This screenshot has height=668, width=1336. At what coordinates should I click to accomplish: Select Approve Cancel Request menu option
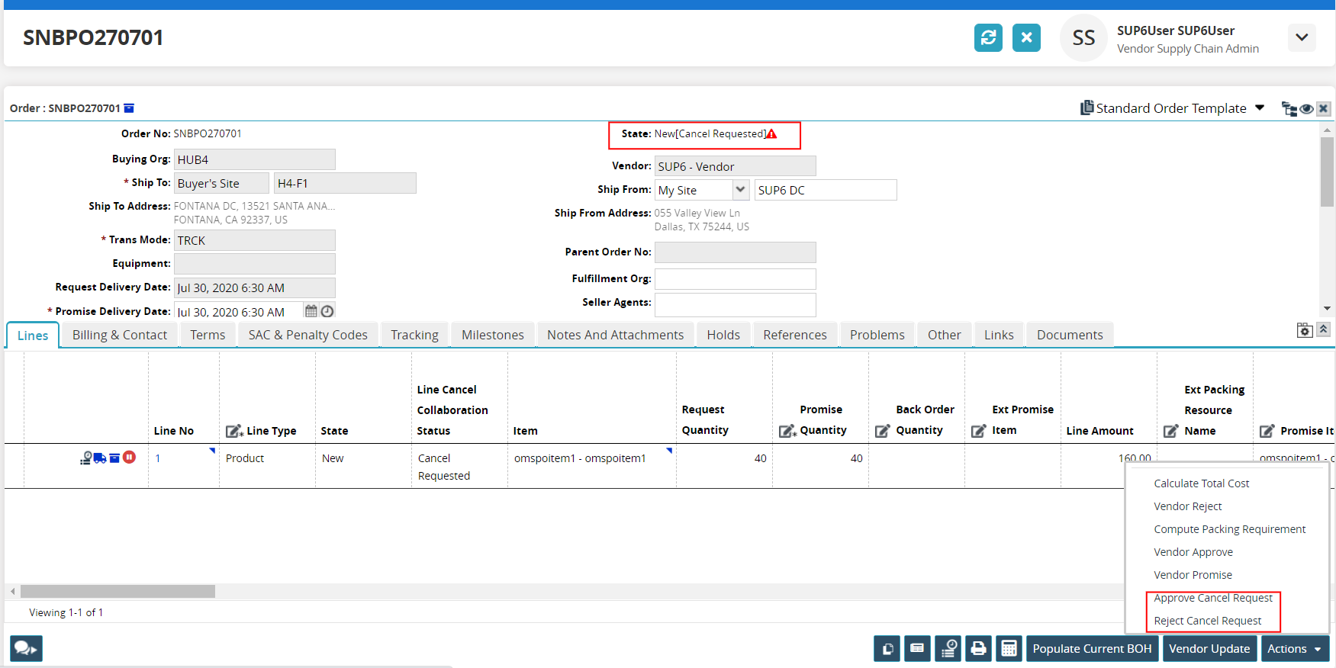(1212, 598)
